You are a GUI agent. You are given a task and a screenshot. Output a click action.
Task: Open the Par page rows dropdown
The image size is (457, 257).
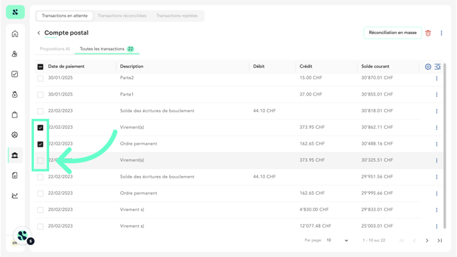(x=337, y=240)
